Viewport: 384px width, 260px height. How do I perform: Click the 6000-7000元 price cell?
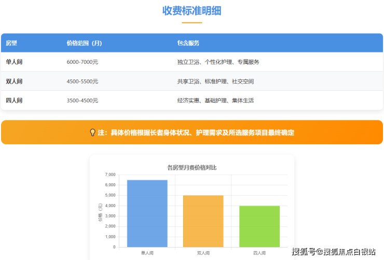point(83,62)
